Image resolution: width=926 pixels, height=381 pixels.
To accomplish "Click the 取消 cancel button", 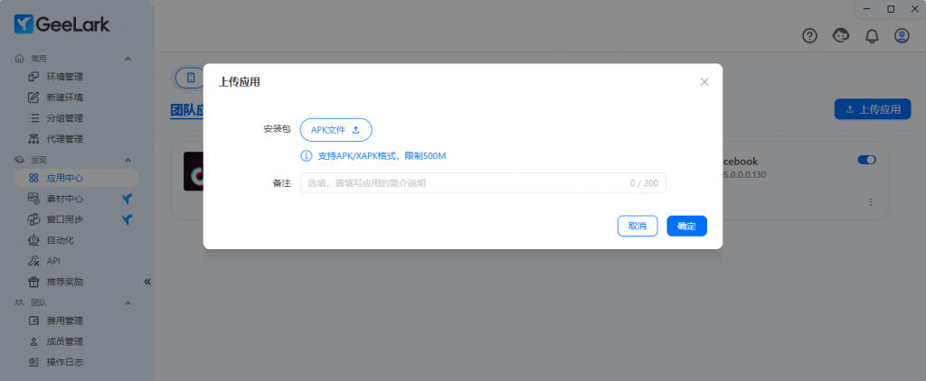I will (x=638, y=226).
